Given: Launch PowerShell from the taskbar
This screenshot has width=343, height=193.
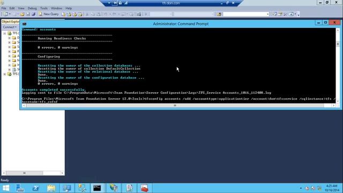Looking at the screenshot, I should click(x=36, y=188).
